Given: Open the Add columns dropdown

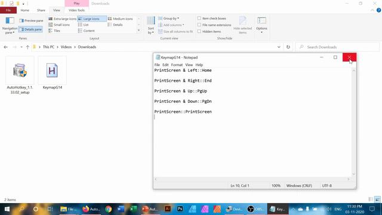Looking at the screenshot, I should tap(171, 25).
